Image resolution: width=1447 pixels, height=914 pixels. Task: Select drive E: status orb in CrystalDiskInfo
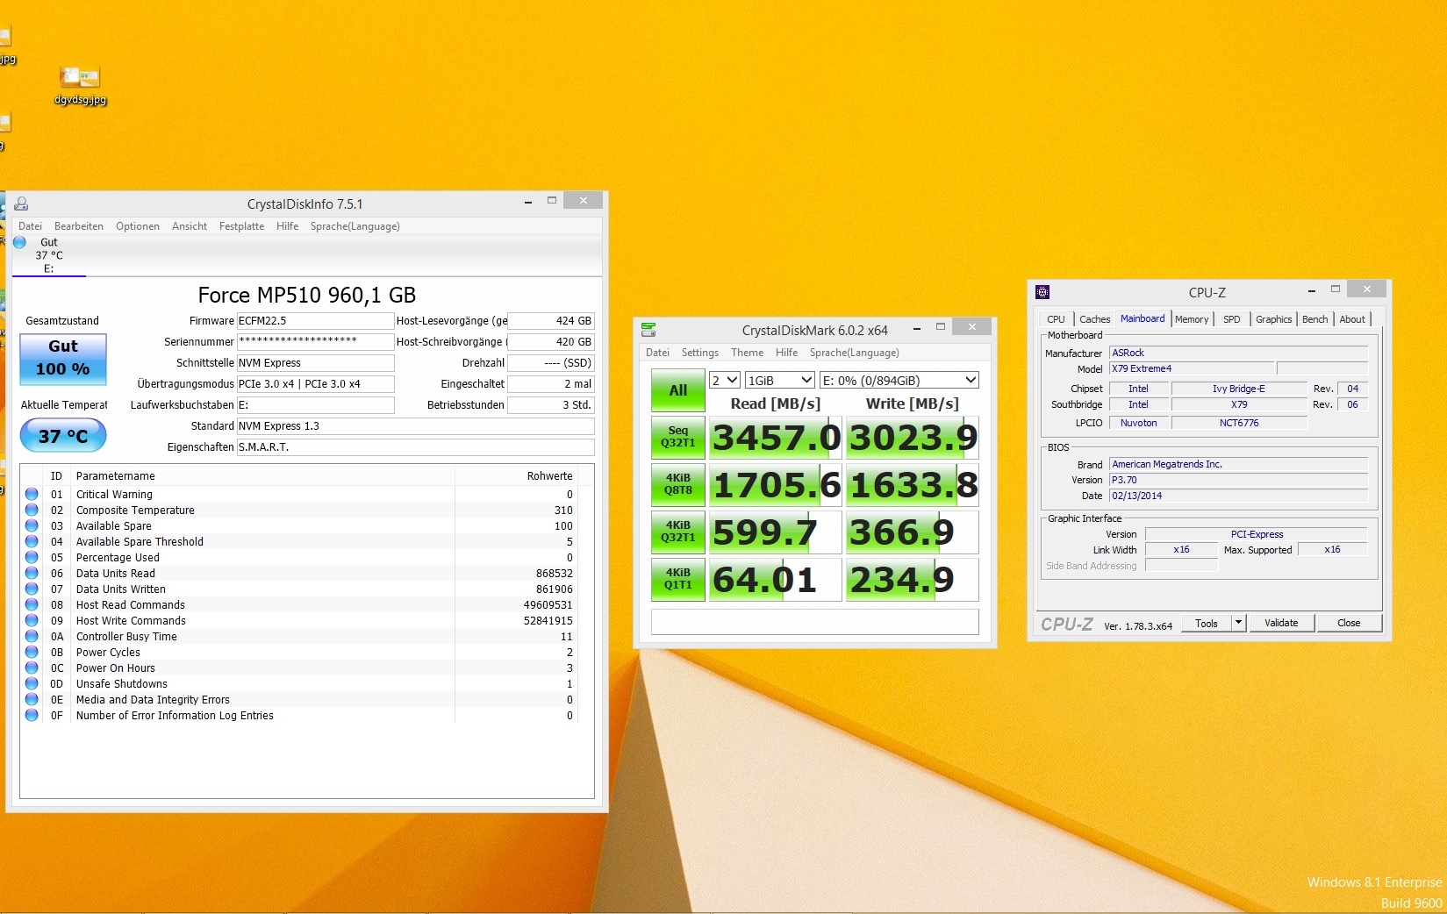click(x=20, y=242)
